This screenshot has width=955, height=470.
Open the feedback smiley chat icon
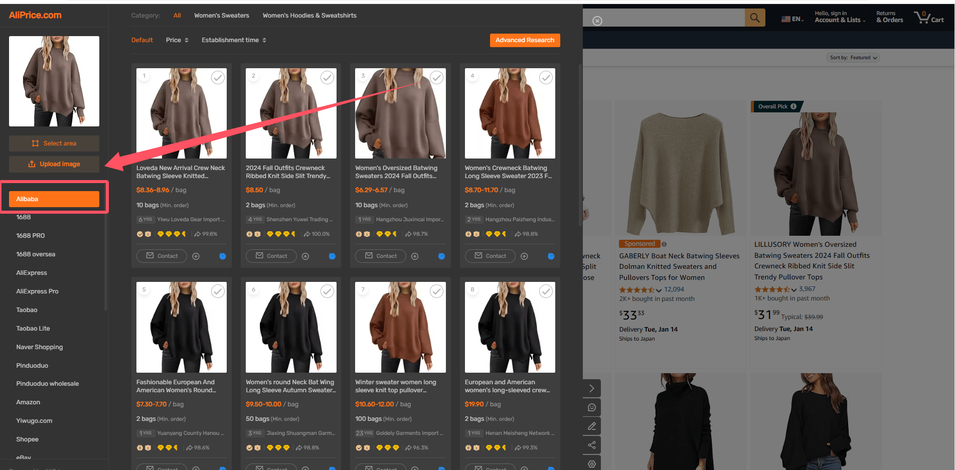point(592,407)
